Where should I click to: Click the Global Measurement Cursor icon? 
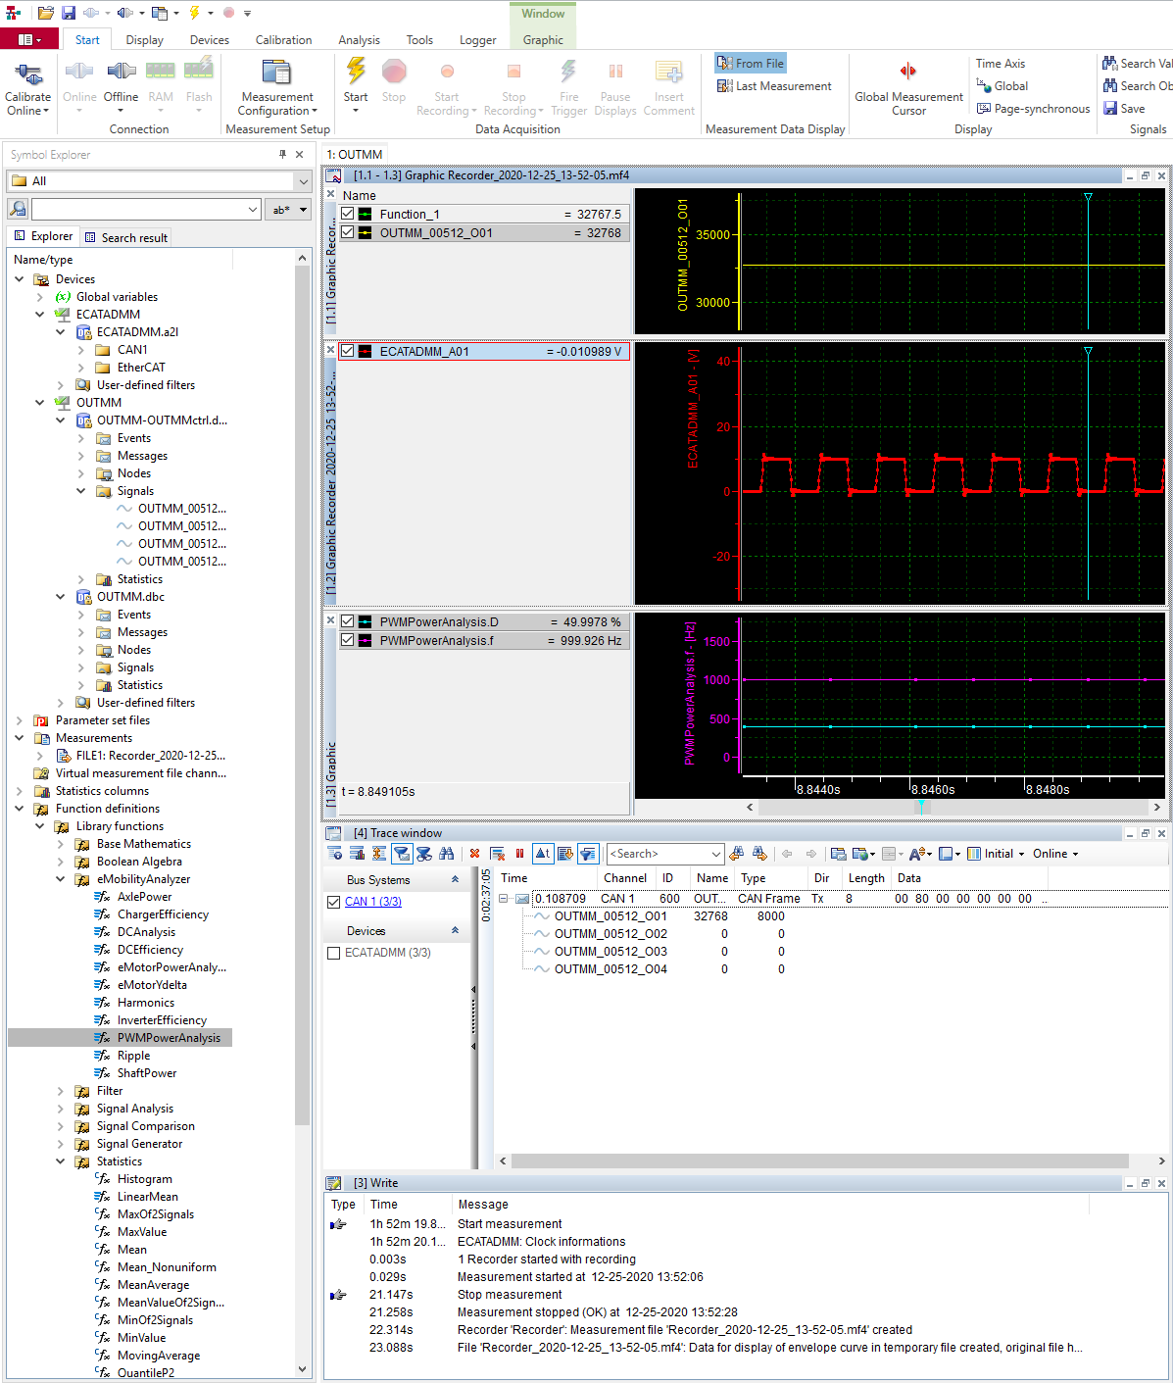908,72
